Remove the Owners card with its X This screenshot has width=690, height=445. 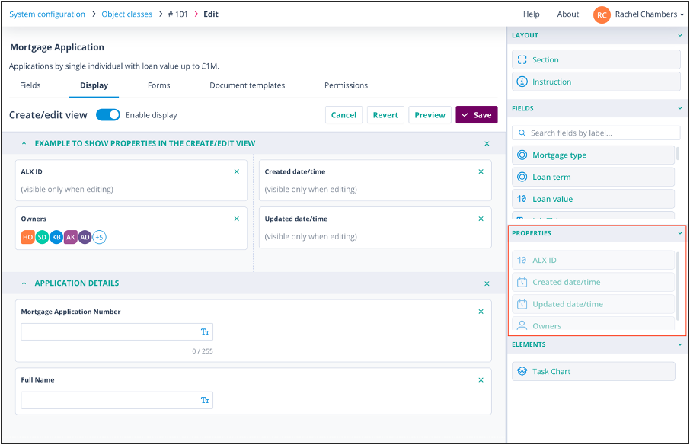pos(237,219)
